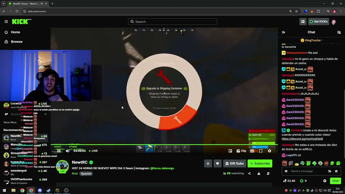The width and height of the screenshot is (345, 194).
Task: Pause the live stream video
Action: (x=59, y=151)
